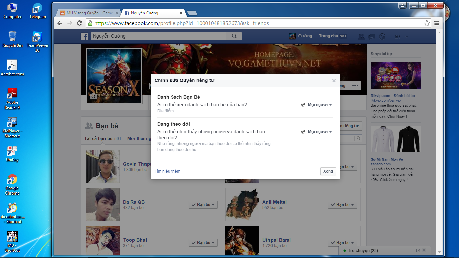Bookmark this page with the star icon
This screenshot has height=258, width=459.
(427, 23)
